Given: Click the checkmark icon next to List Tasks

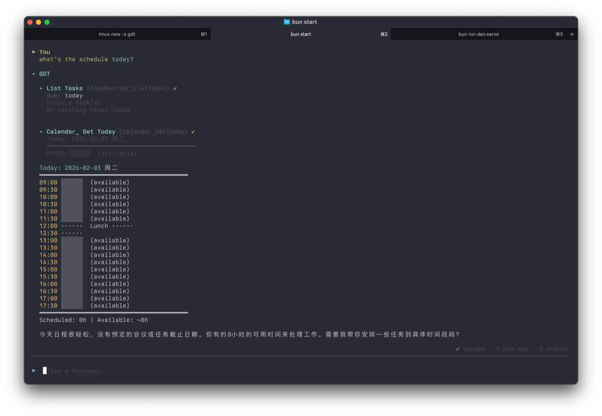Looking at the screenshot, I should click(x=175, y=88).
